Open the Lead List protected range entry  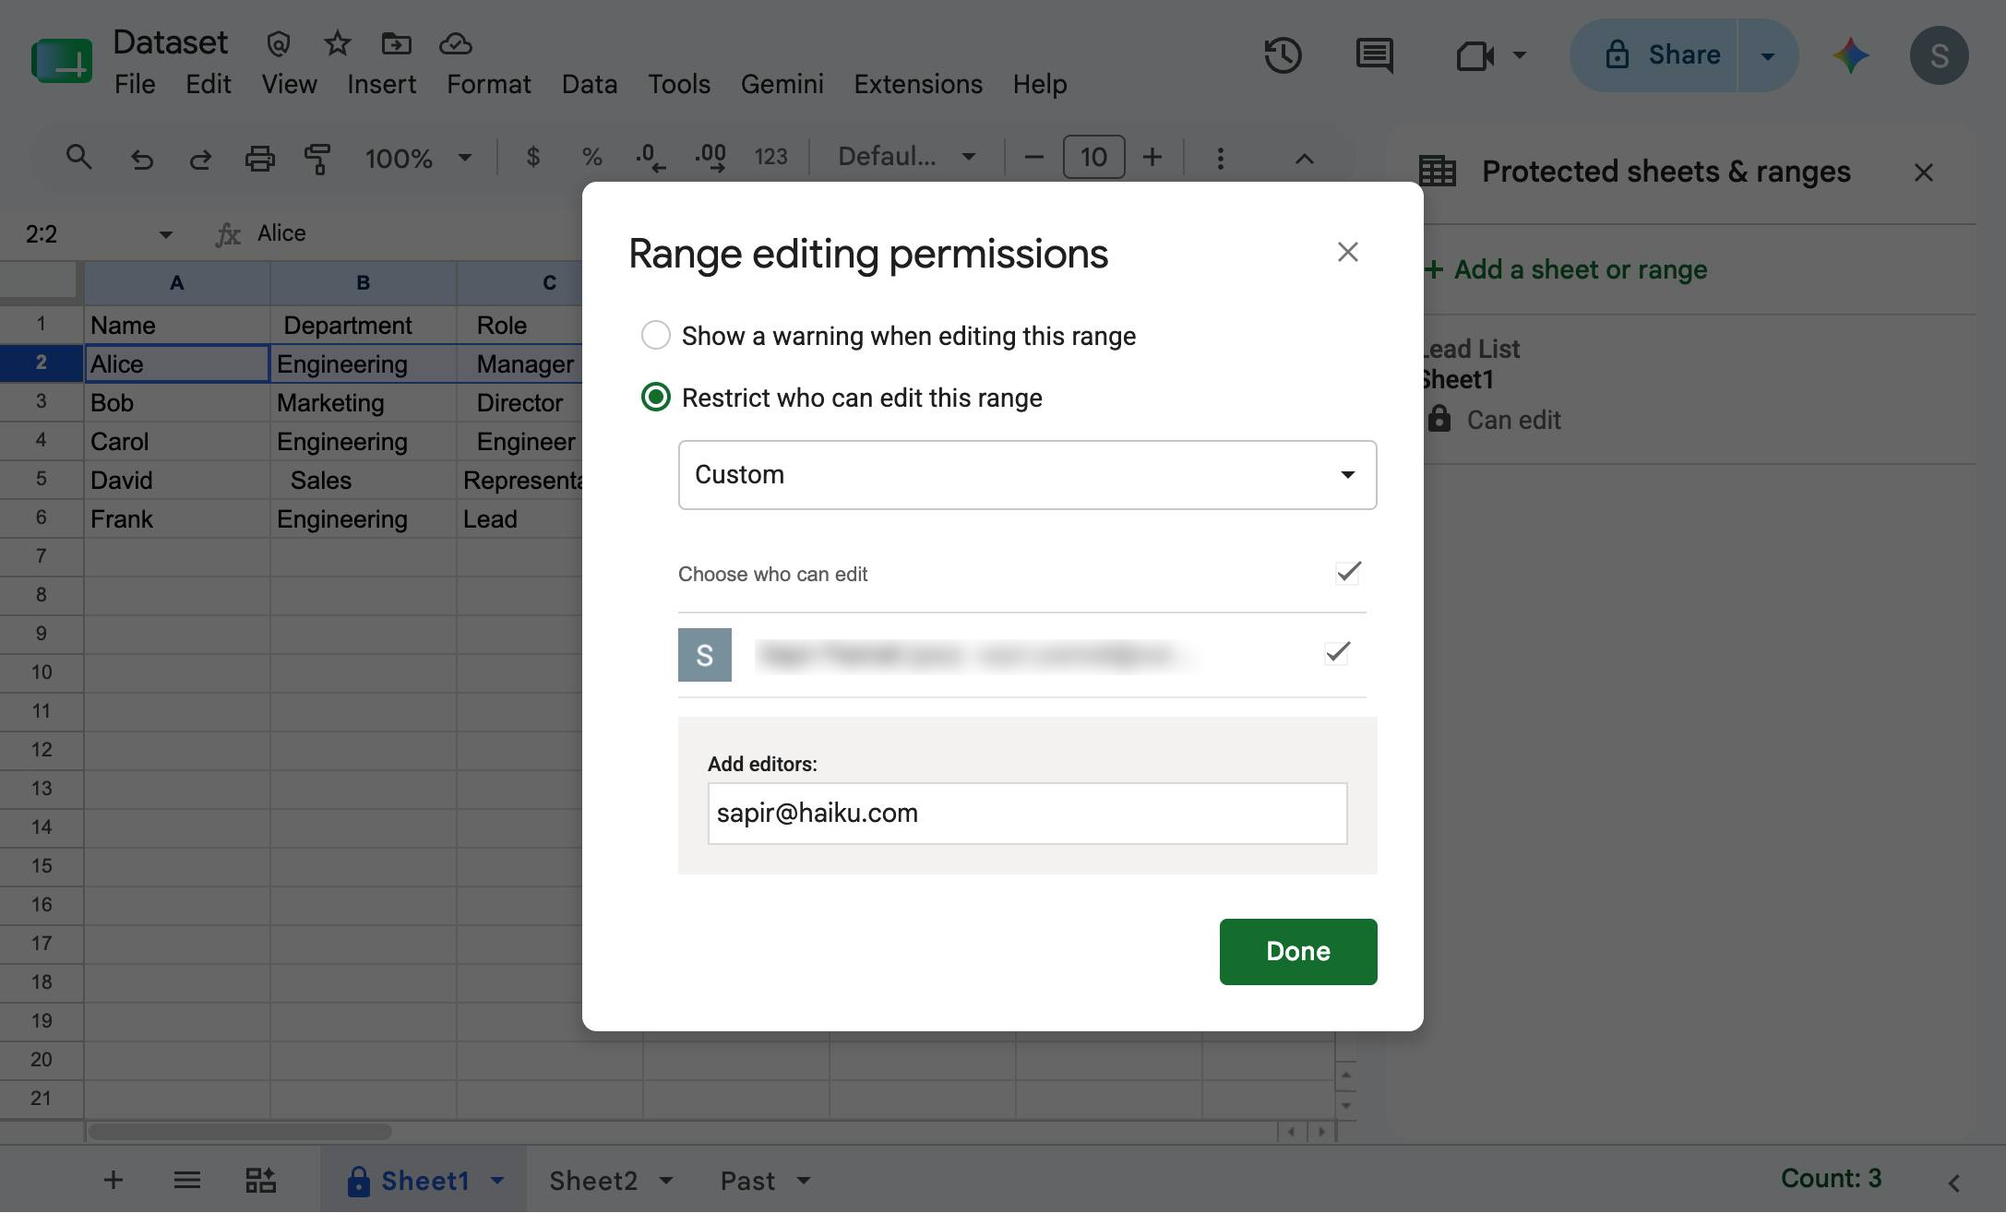point(1698,388)
